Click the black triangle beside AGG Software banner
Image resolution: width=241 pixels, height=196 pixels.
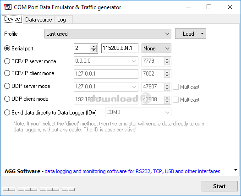pos(236,170)
